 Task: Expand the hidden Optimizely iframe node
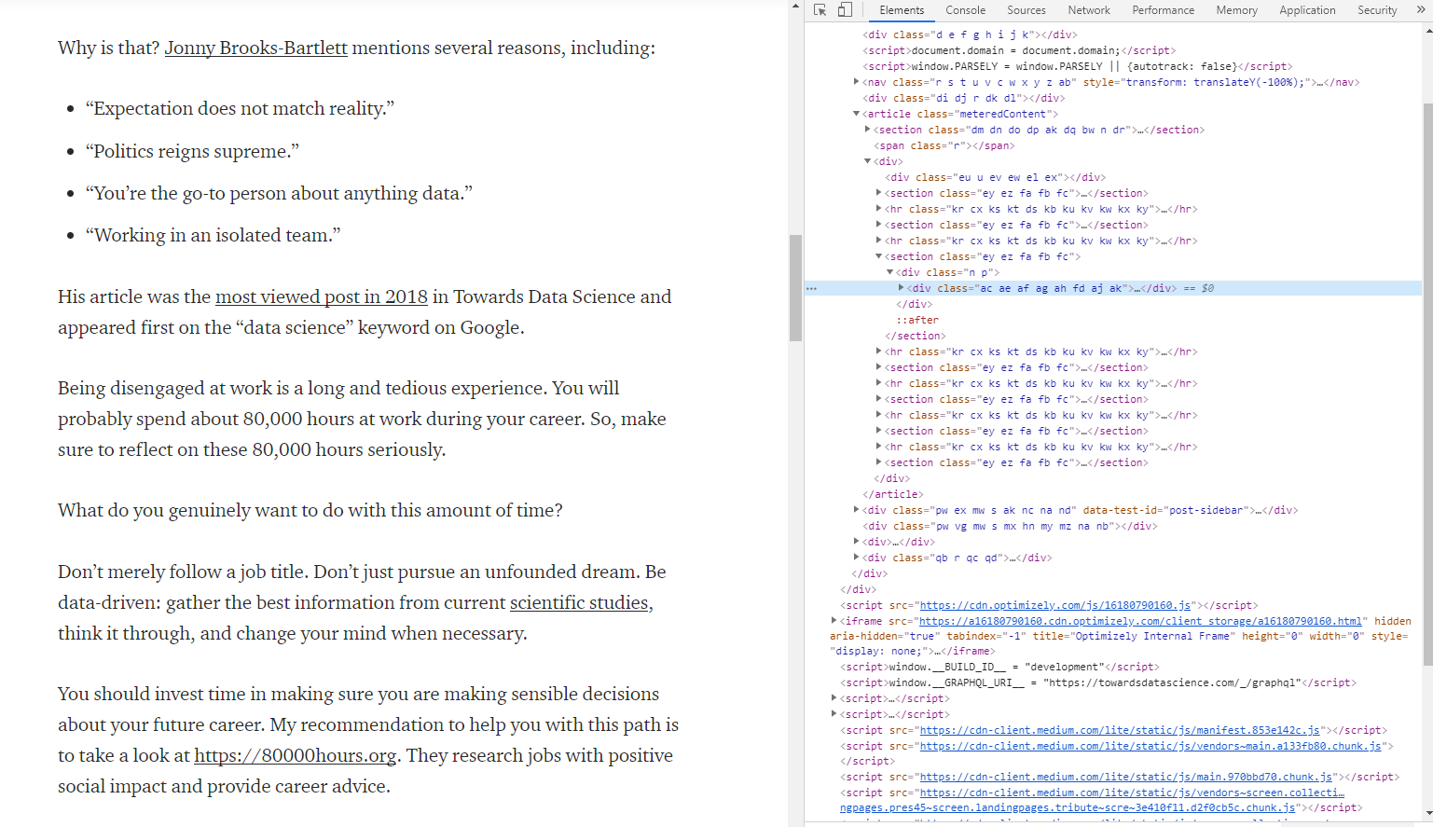pos(834,619)
